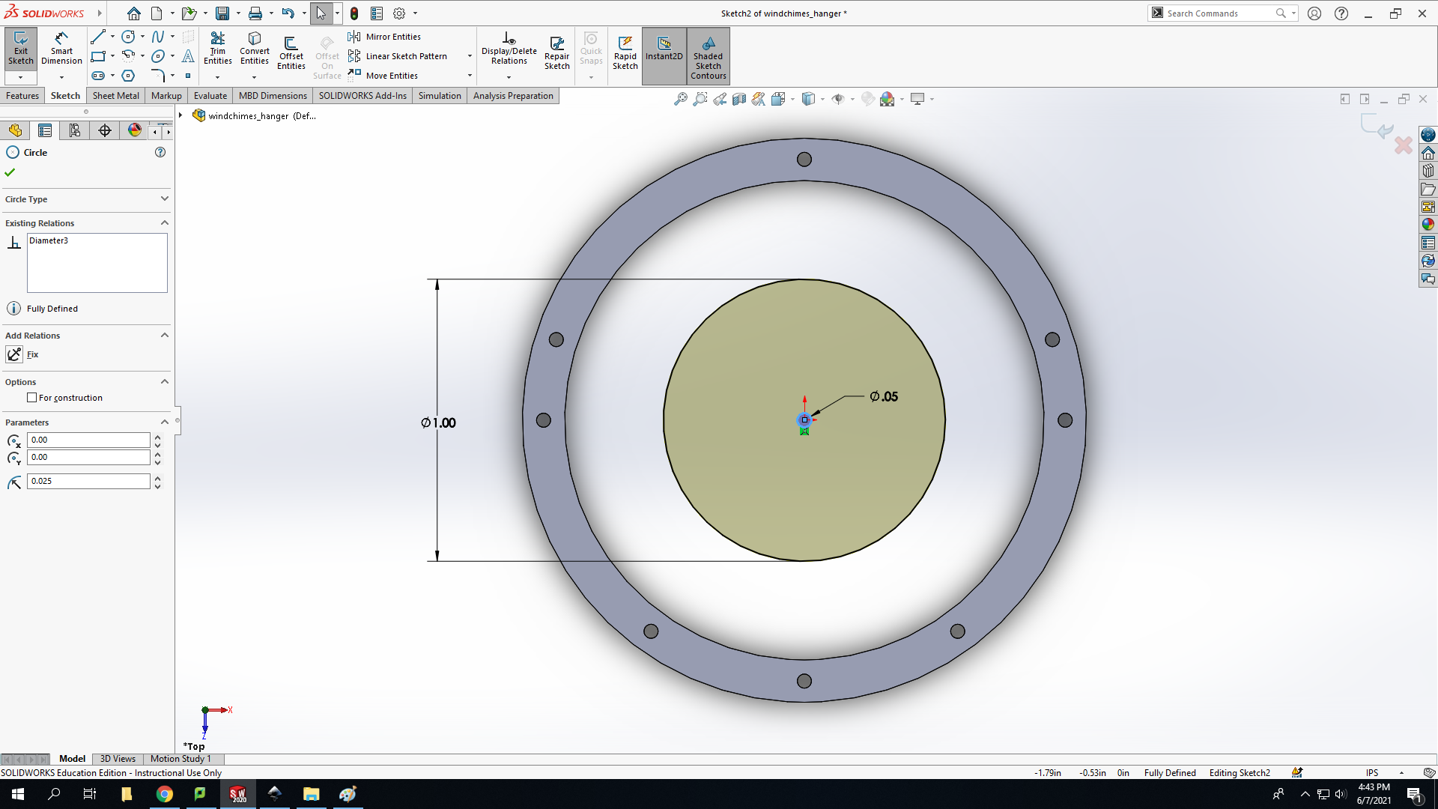Select the Smart Dimension tool

[x=61, y=49]
